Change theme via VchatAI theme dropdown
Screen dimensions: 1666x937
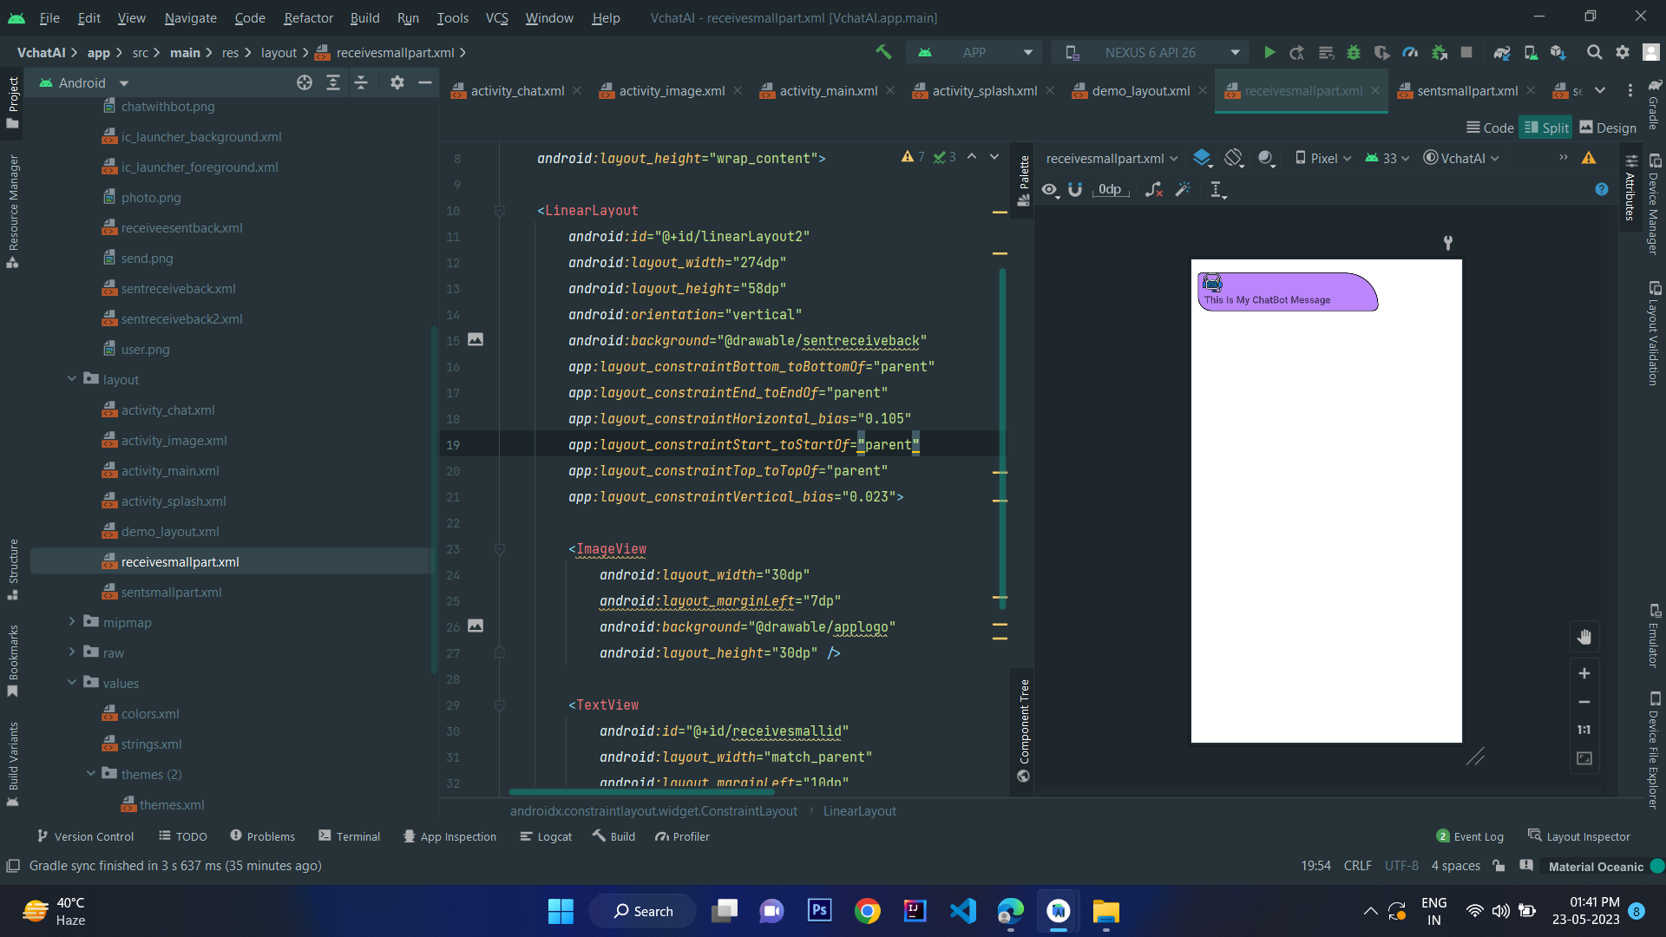(1461, 158)
